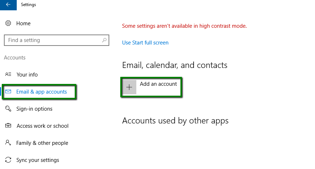Open the Your info page
Screen dimensions: 315x169
pyautogui.click(x=27, y=75)
